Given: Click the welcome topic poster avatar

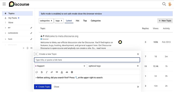Looking at the screenshot, I should coord(120,42).
